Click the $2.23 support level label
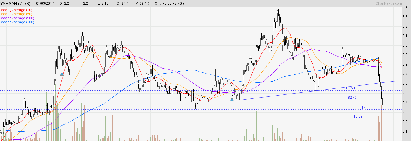Viewport: 411px width, 141px height. tap(358, 116)
